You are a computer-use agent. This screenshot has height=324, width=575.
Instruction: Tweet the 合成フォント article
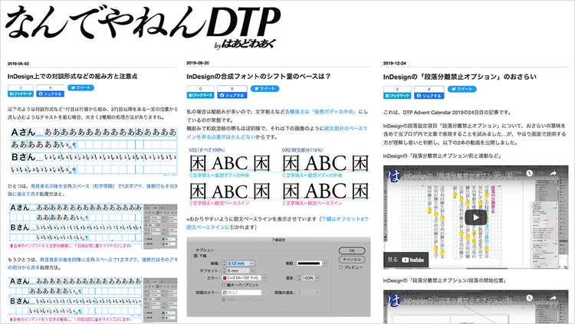264,89
